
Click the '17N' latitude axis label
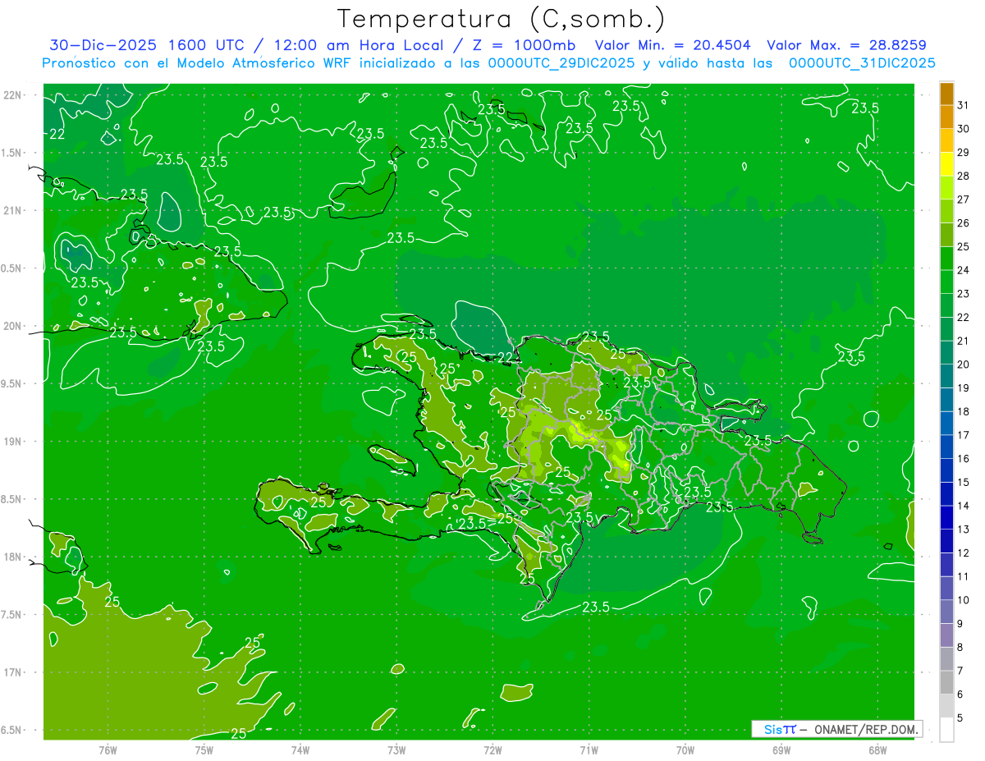tap(12, 672)
